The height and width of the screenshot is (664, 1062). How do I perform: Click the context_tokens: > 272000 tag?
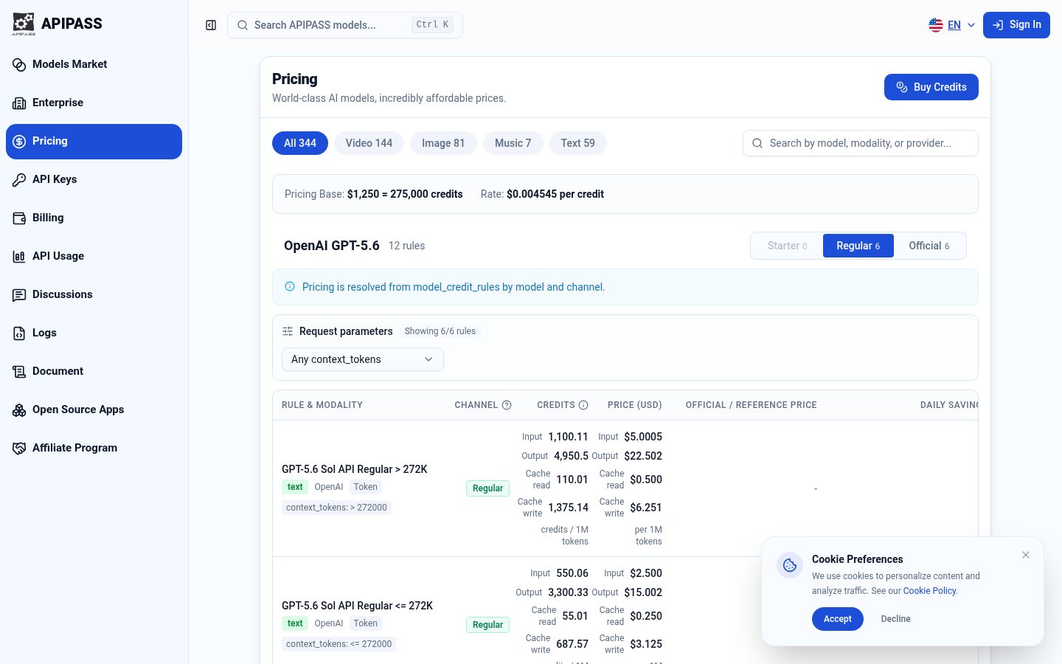[x=336, y=508]
